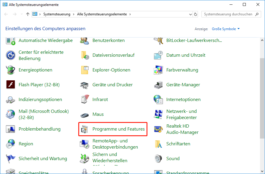Open Problembehandlung link
Viewport: 265px width, 174px height.
click(40, 129)
